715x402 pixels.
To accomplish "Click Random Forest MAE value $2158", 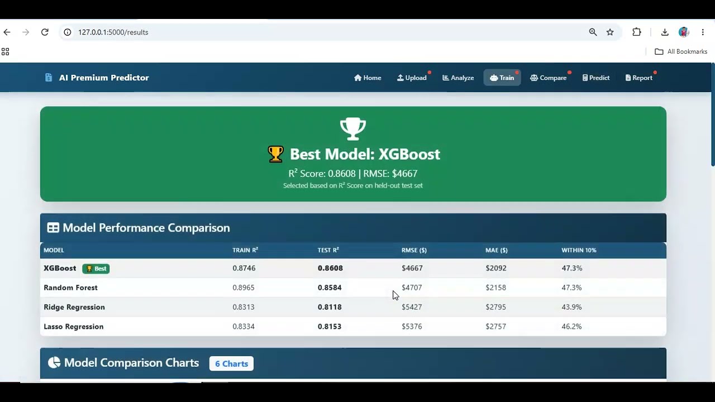I will [496, 288].
